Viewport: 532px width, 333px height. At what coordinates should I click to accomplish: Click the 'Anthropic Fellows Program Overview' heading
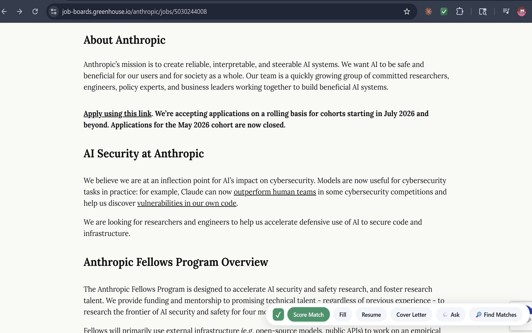pyautogui.click(x=176, y=262)
